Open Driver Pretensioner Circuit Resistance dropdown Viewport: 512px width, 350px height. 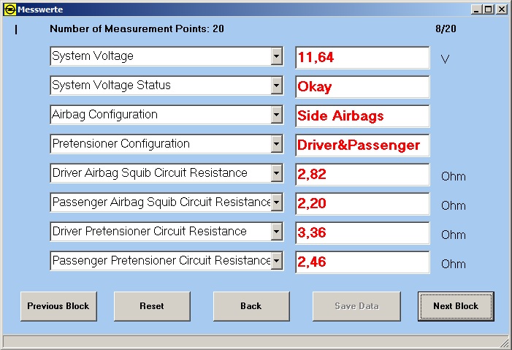pyautogui.click(x=276, y=232)
